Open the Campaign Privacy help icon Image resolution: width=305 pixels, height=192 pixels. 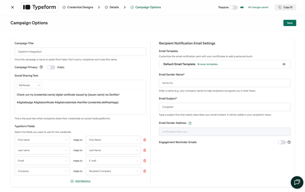pos(41,67)
